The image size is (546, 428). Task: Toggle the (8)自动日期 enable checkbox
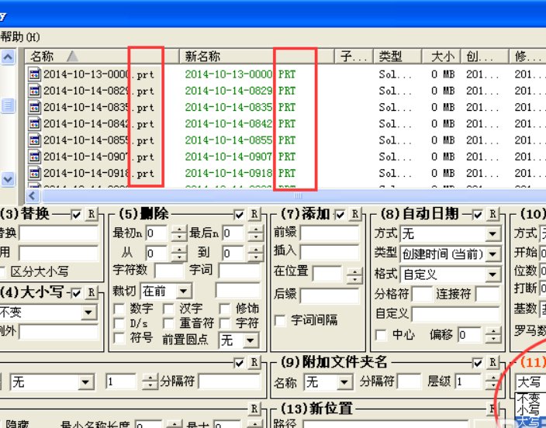click(x=478, y=215)
